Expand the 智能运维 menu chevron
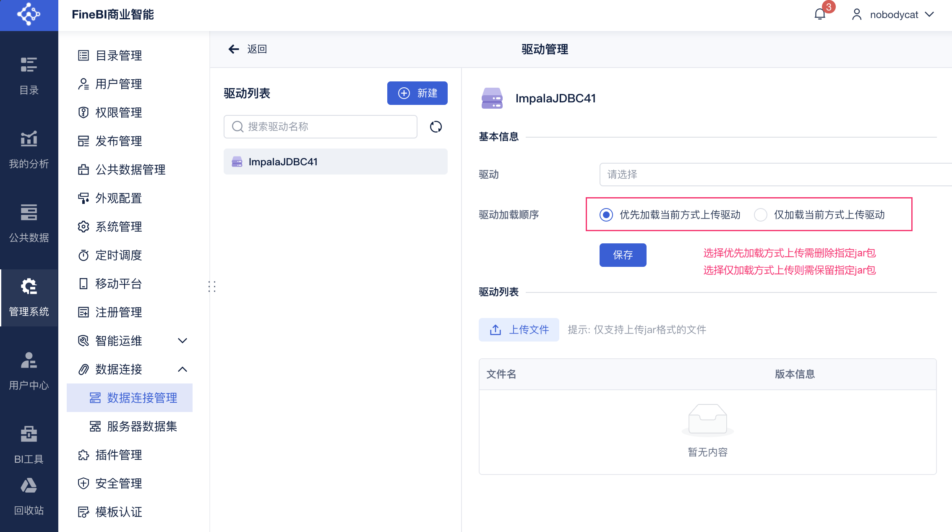The image size is (952, 532). (x=183, y=341)
